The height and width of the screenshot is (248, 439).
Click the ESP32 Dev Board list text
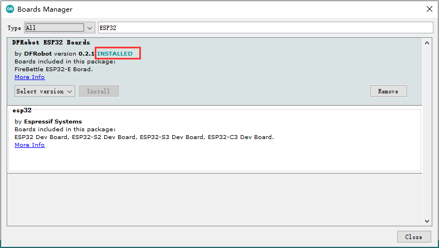click(144, 137)
